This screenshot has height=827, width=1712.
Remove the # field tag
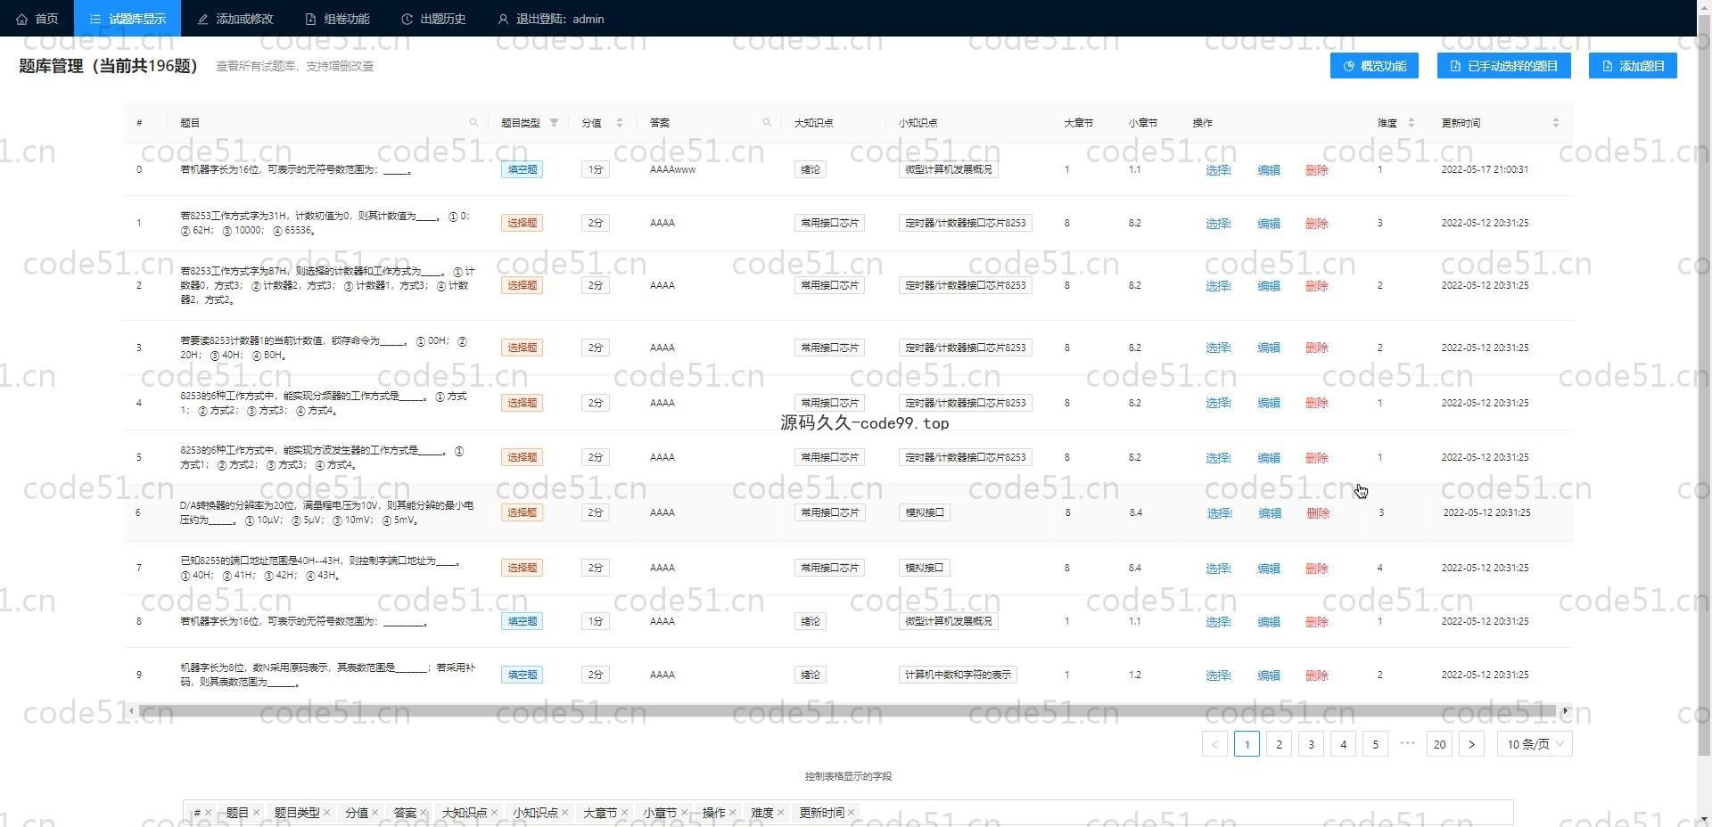pos(208,813)
